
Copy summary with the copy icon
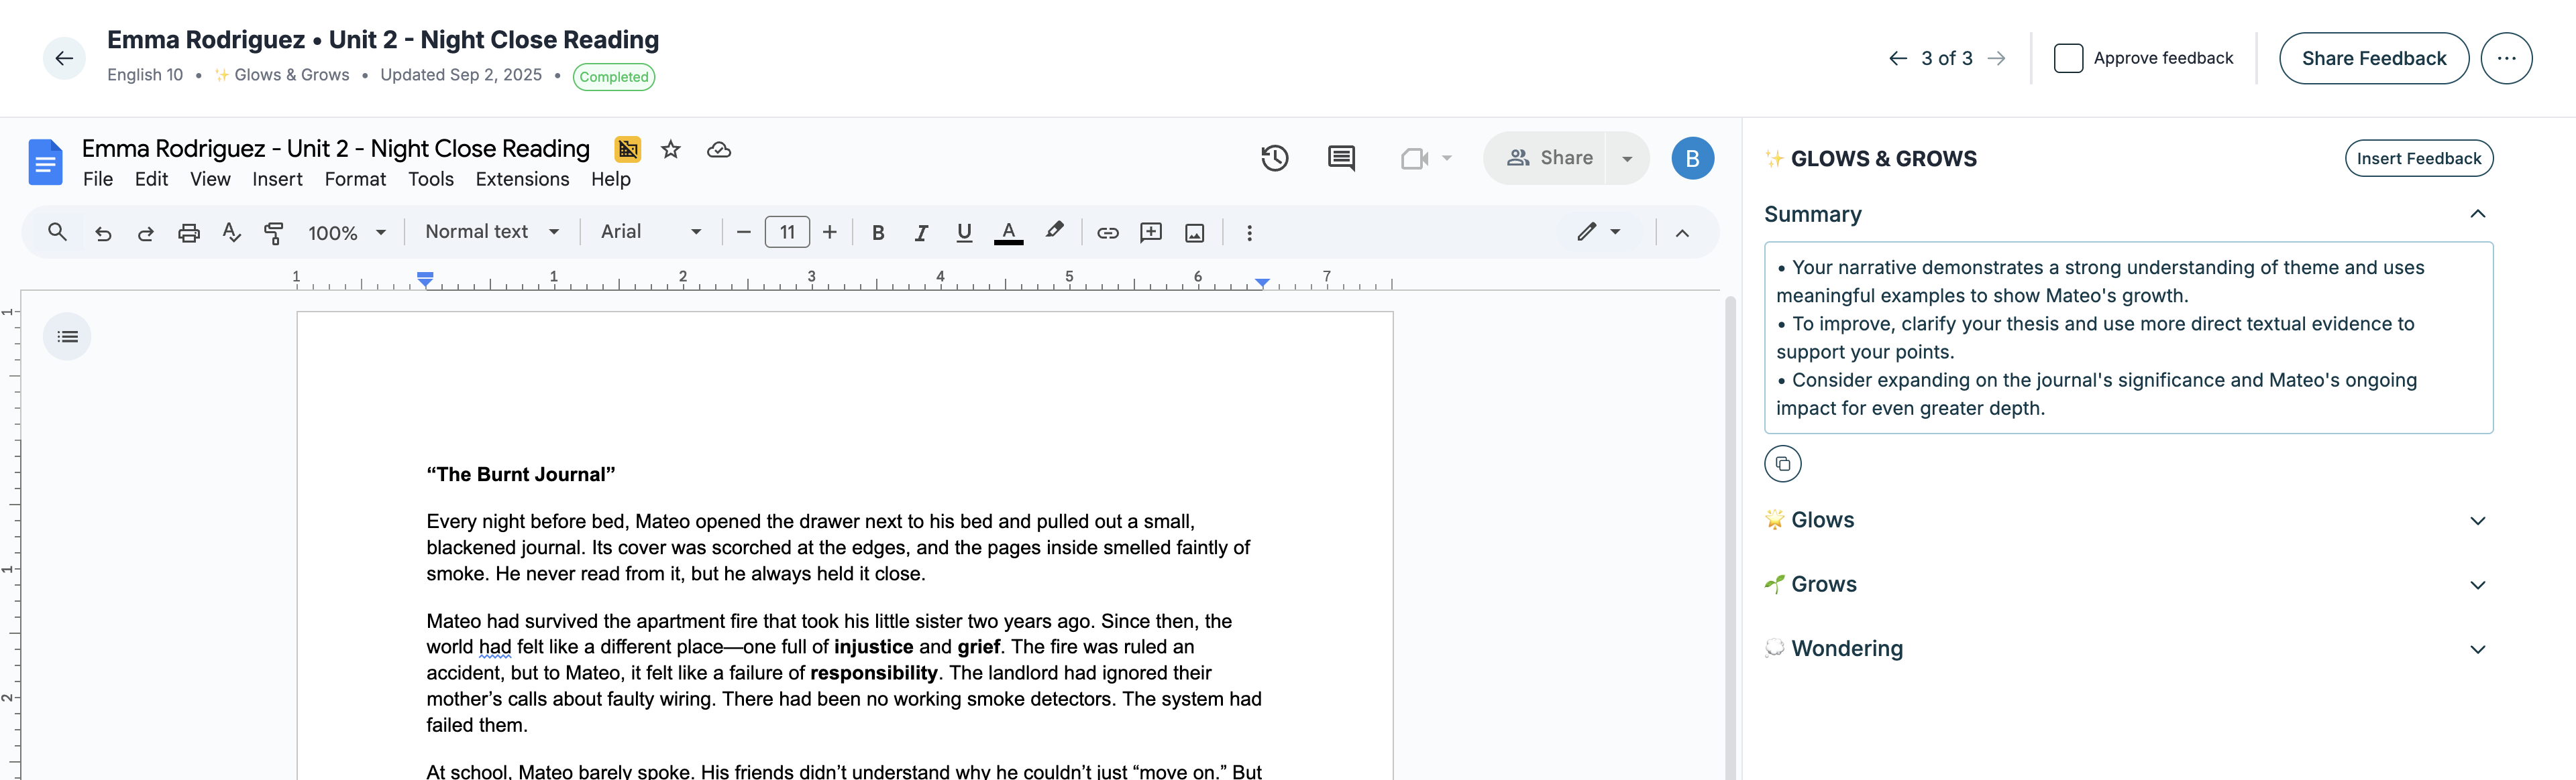click(1782, 464)
